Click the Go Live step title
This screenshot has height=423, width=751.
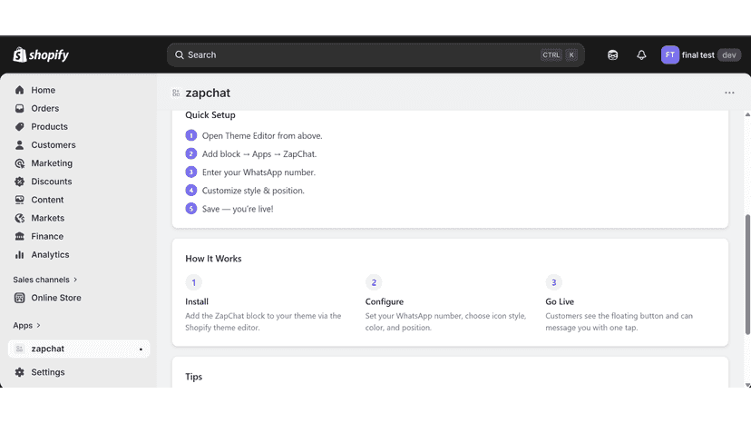pos(560,301)
